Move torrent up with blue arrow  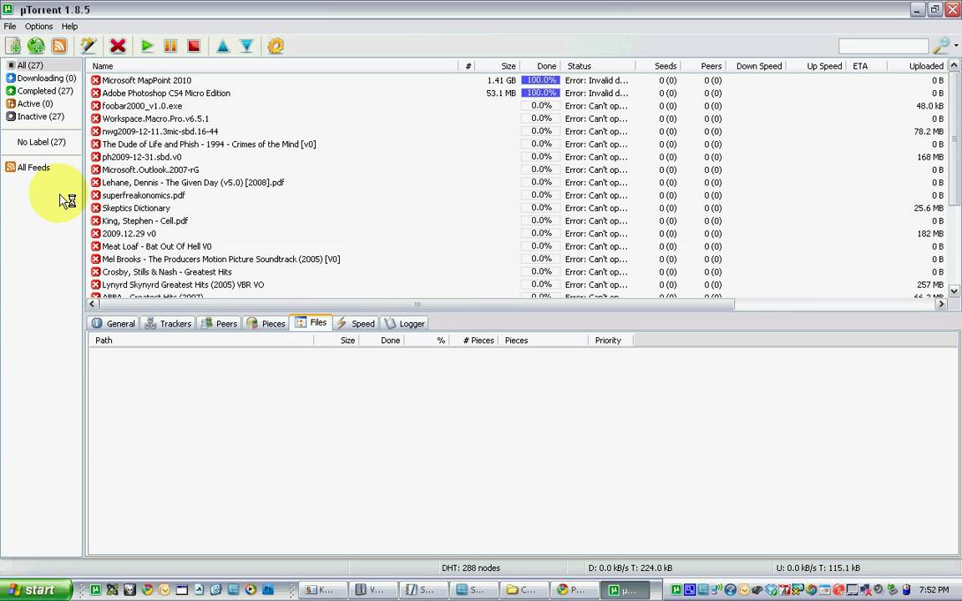[x=223, y=46]
